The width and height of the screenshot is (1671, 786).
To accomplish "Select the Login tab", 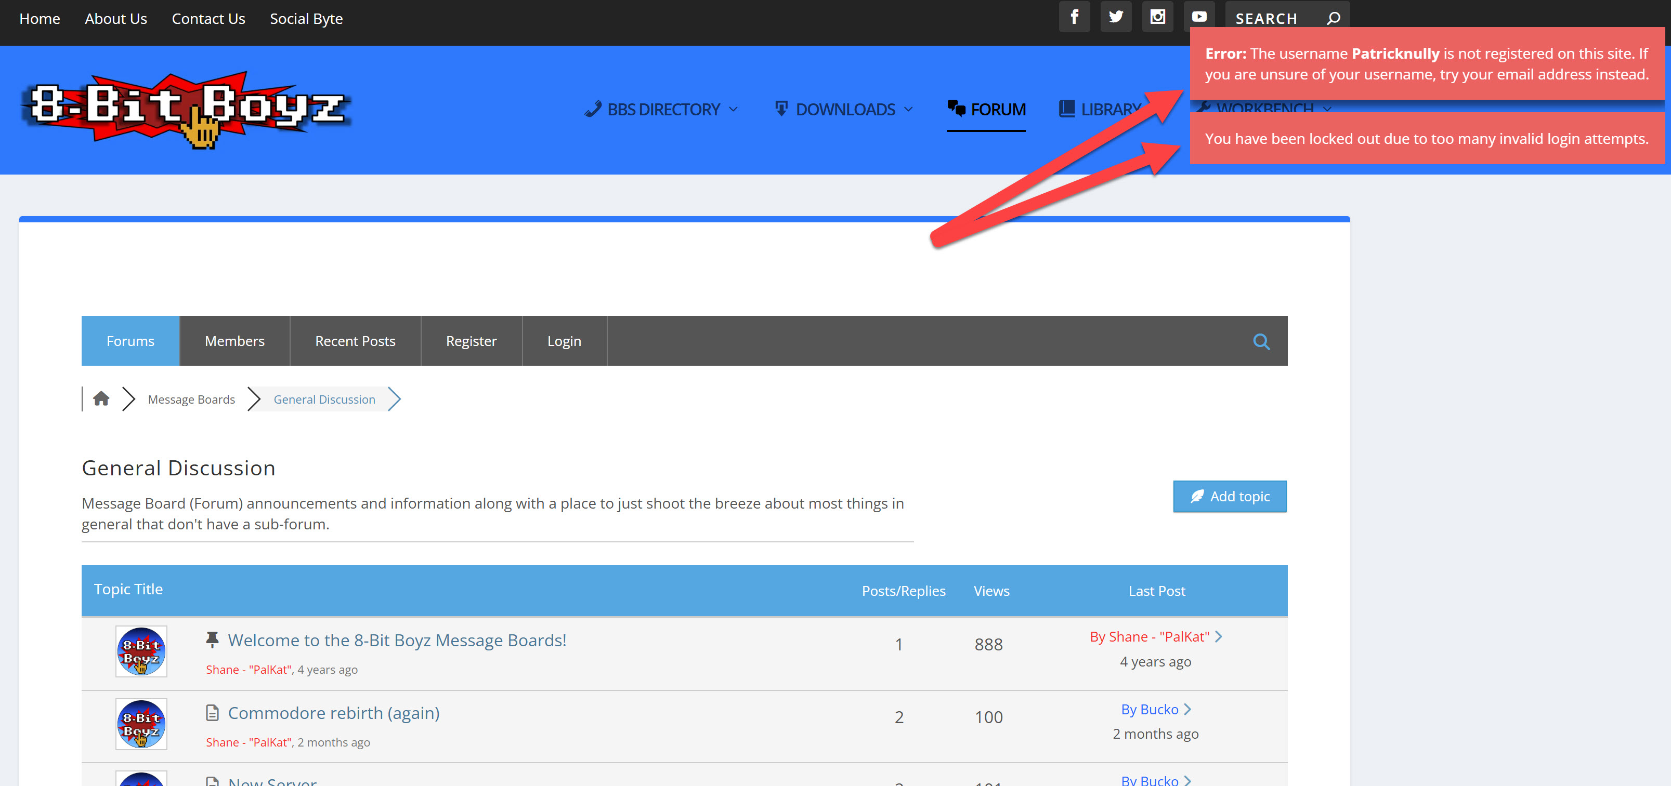I will [564, 341].
